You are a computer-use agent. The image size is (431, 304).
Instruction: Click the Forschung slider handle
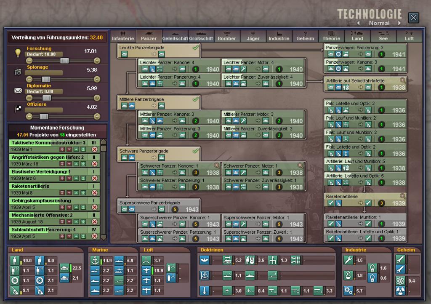pyautogui.click(x=64, y=61)
